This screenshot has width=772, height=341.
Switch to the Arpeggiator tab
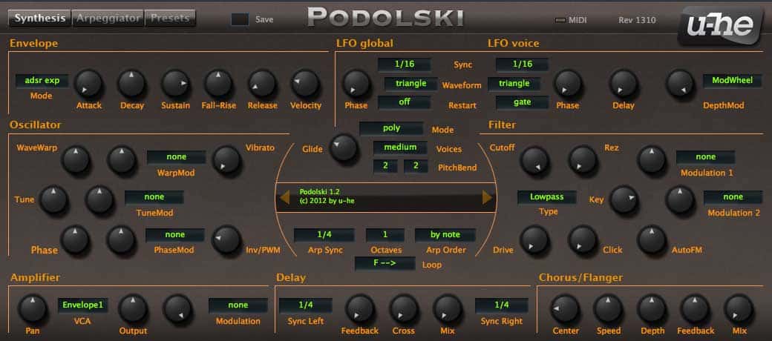click(108, 18)
